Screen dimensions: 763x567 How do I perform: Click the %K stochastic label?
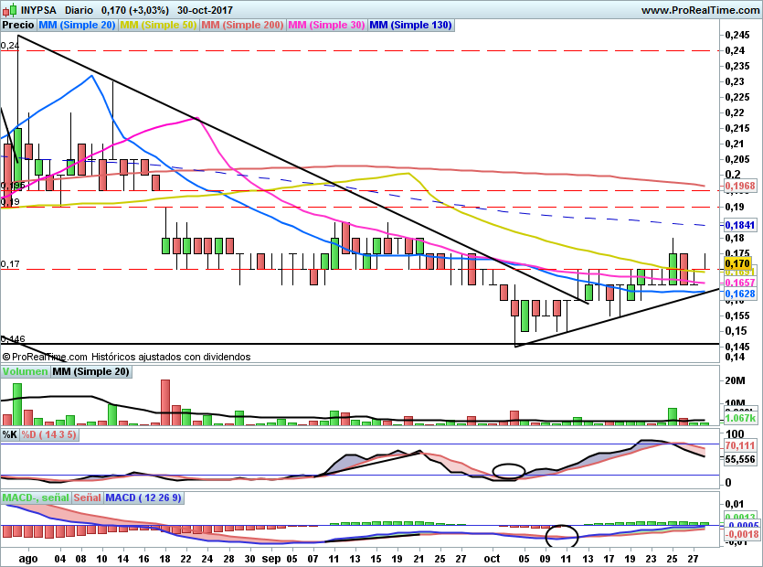tap(10, 434)
